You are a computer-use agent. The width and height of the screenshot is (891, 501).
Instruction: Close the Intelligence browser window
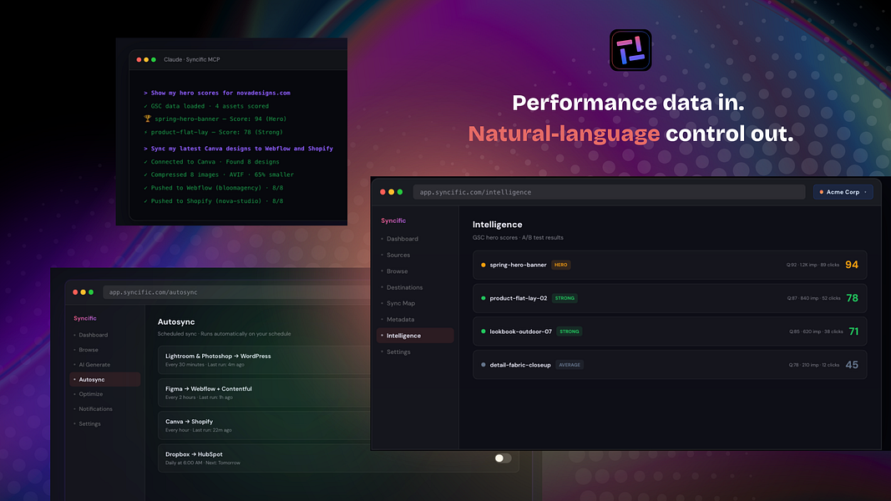click(382, 192)
